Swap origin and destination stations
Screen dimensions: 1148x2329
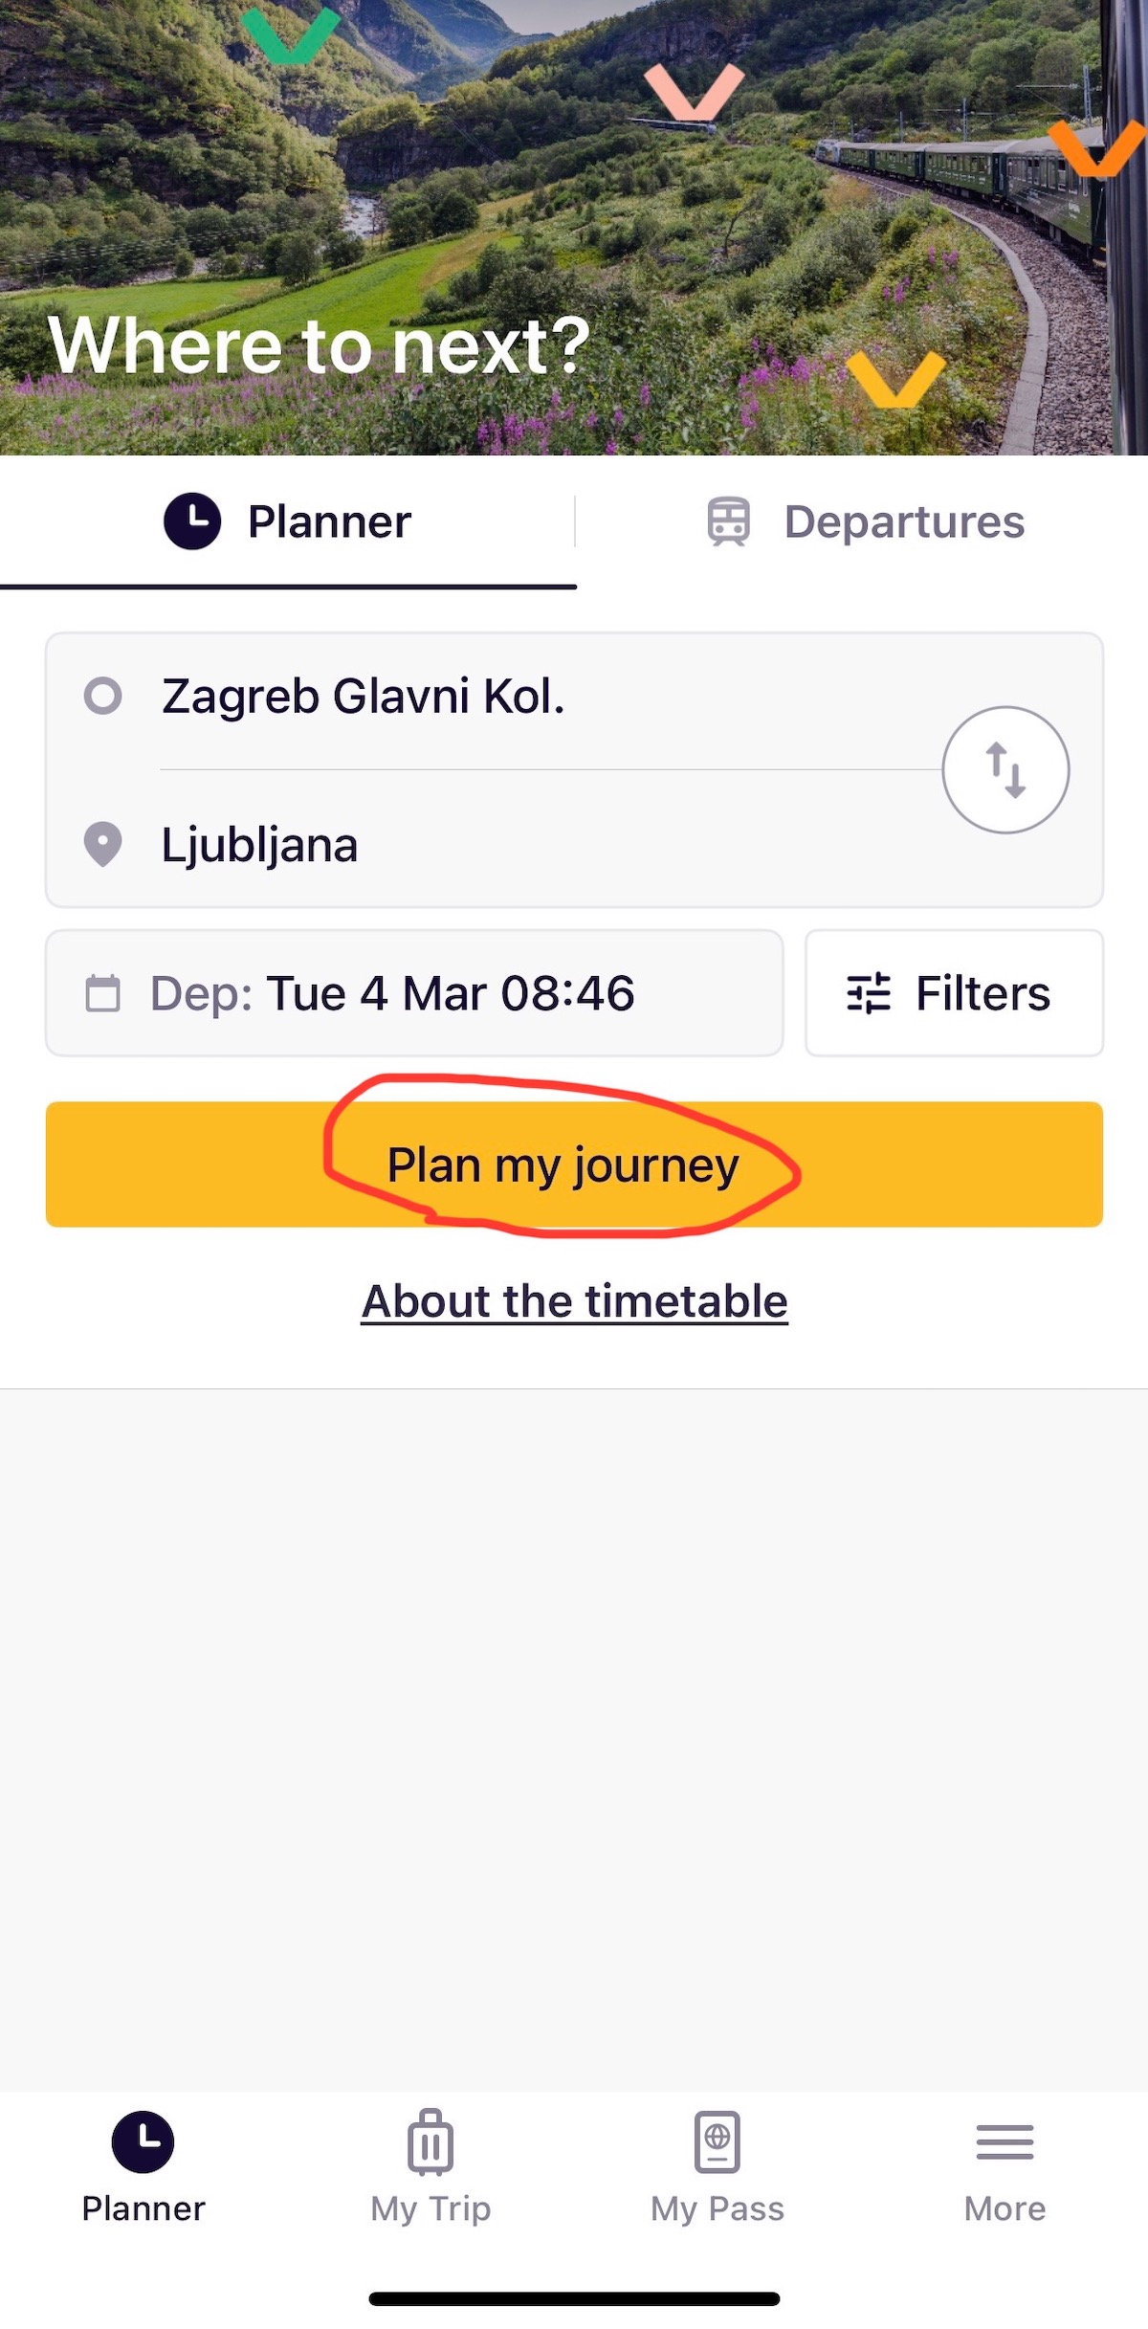(x=1005, y=769)
